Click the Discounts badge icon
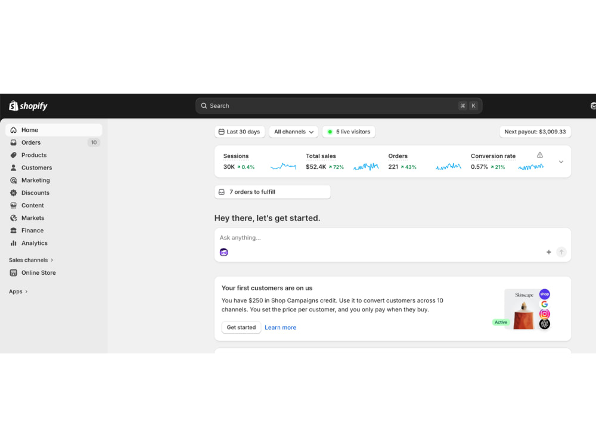This screenshot has width=596, height=447. click(14, 193)
